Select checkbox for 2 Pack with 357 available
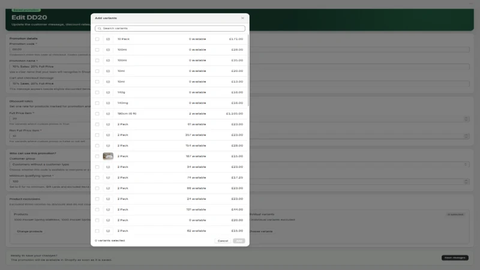Viewport: 480px width, 270px height. pyautogui.click(x=97, y=135)
